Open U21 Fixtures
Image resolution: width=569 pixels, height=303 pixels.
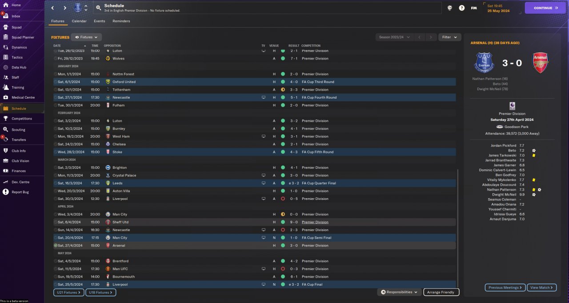68,292
